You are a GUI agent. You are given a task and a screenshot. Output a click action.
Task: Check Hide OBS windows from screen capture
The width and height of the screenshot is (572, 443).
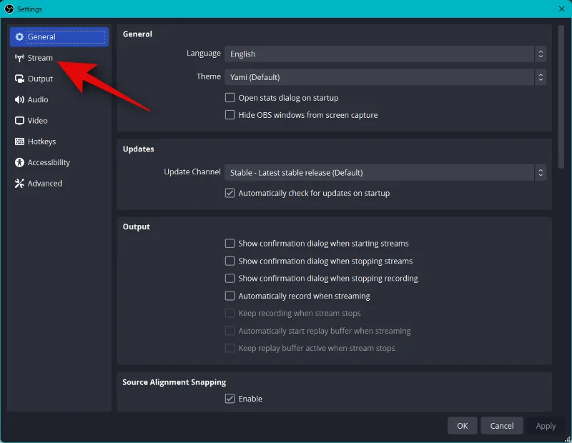coord(230,115)
